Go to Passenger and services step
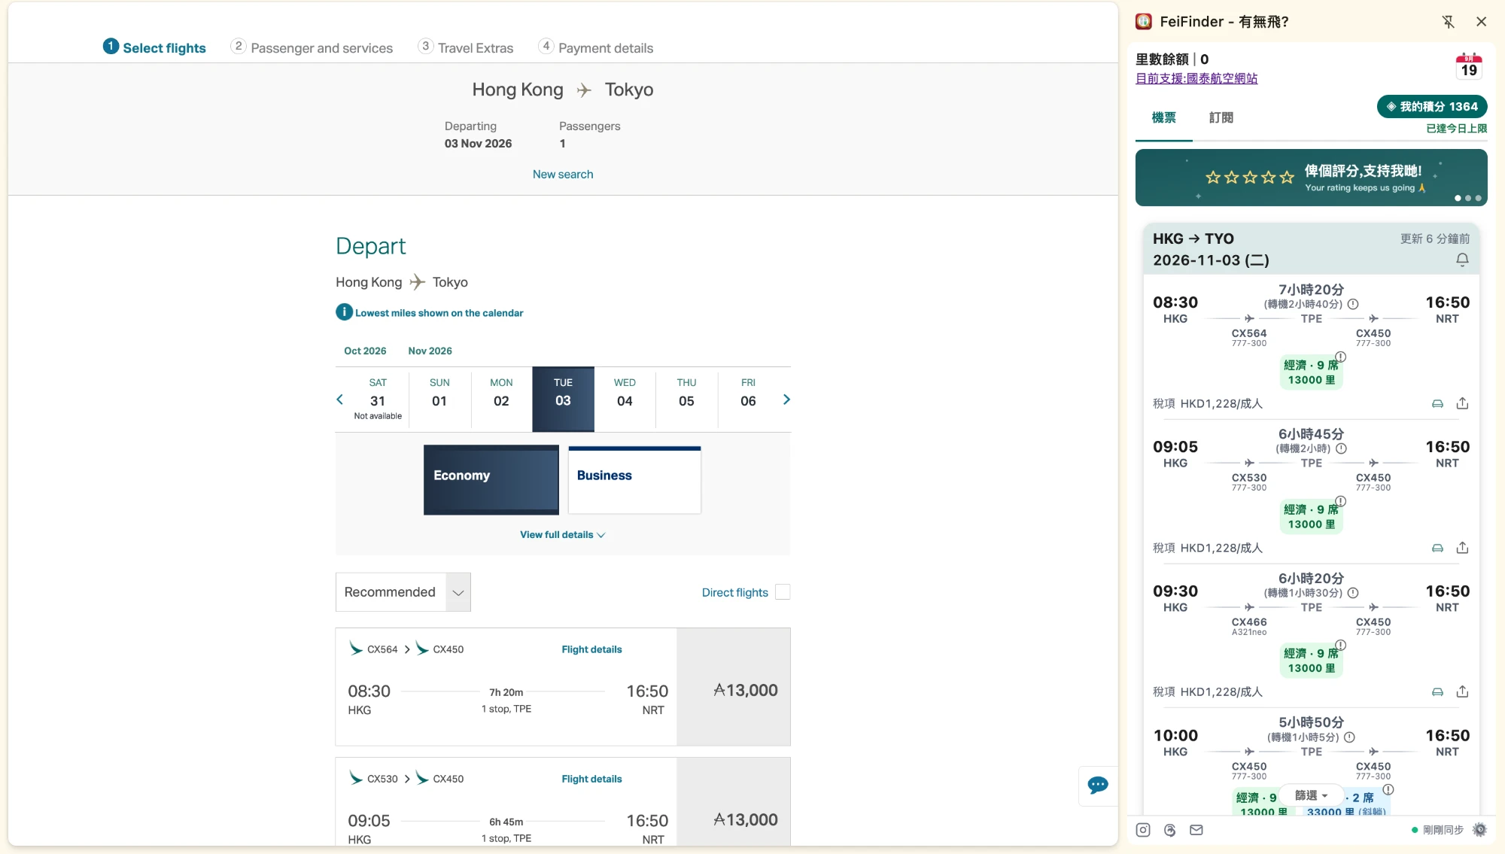The width and height of the screenshot is (1505, 854). coord(312,47)
